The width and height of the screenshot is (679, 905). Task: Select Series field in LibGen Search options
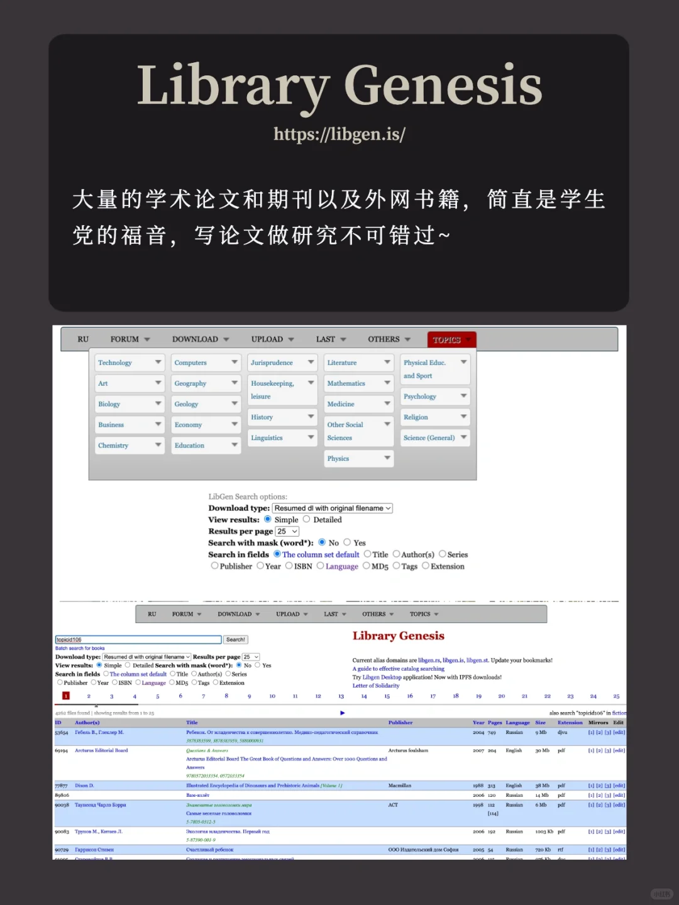pyautogui.click(x=443, y=554)
